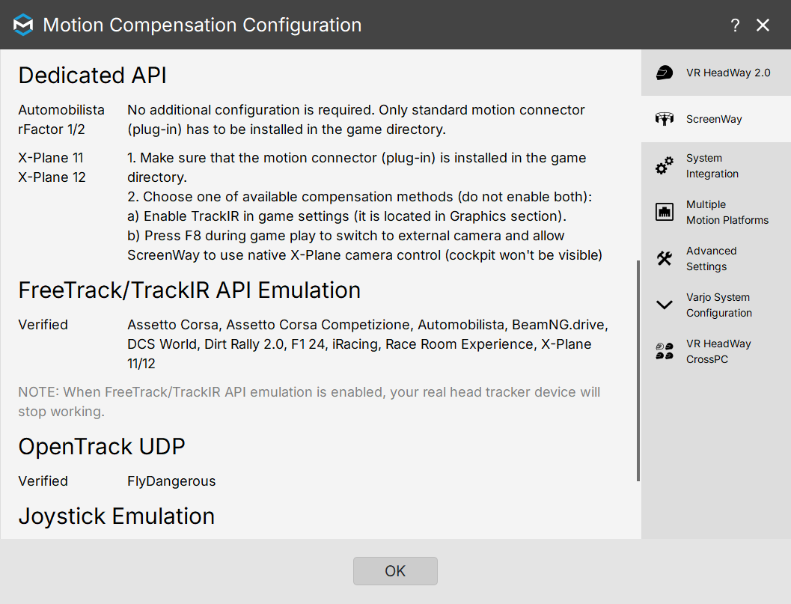Click the VR HeadWay CrossPC helmets icon
791x604 pixels.
pos(665,351)
